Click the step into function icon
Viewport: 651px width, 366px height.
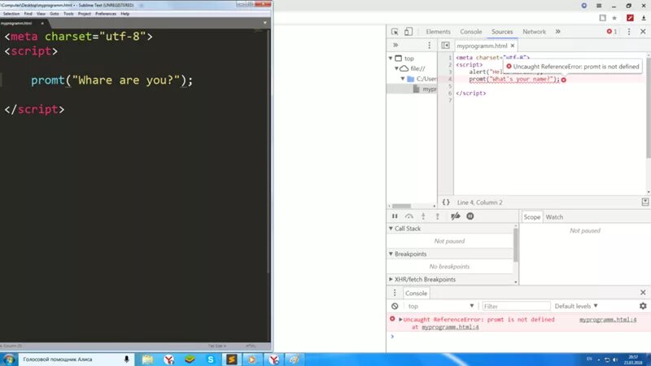[423, 216]
